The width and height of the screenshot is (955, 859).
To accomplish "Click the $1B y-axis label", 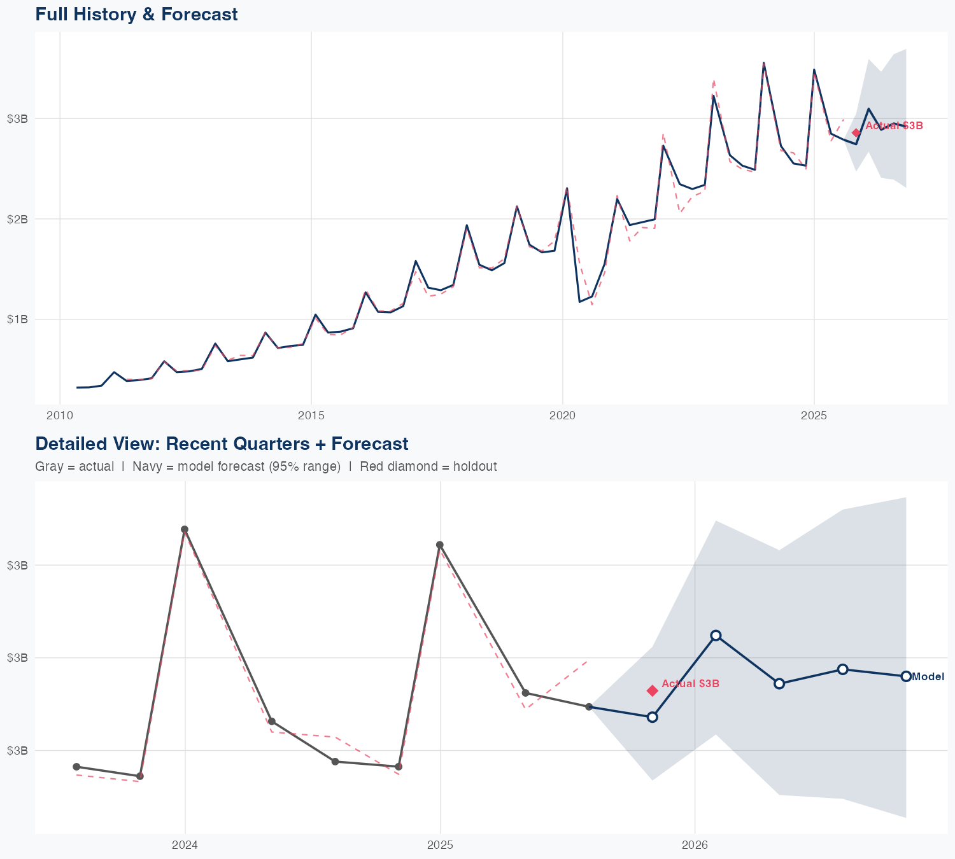I will (18, 319).
